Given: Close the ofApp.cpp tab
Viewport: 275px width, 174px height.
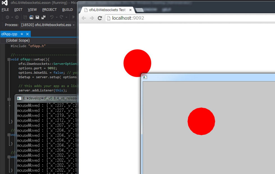Looking at the screenshot, I should [x=27, y=34].
